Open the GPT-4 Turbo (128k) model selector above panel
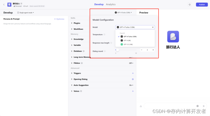Screen dimensions: 210x116 123,13
